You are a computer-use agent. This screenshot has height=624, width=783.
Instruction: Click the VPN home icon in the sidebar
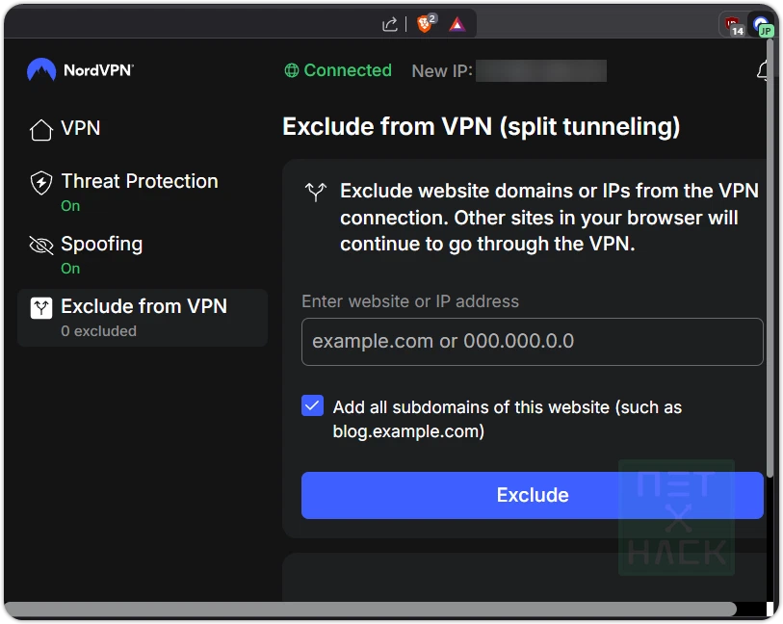[40, 128]
